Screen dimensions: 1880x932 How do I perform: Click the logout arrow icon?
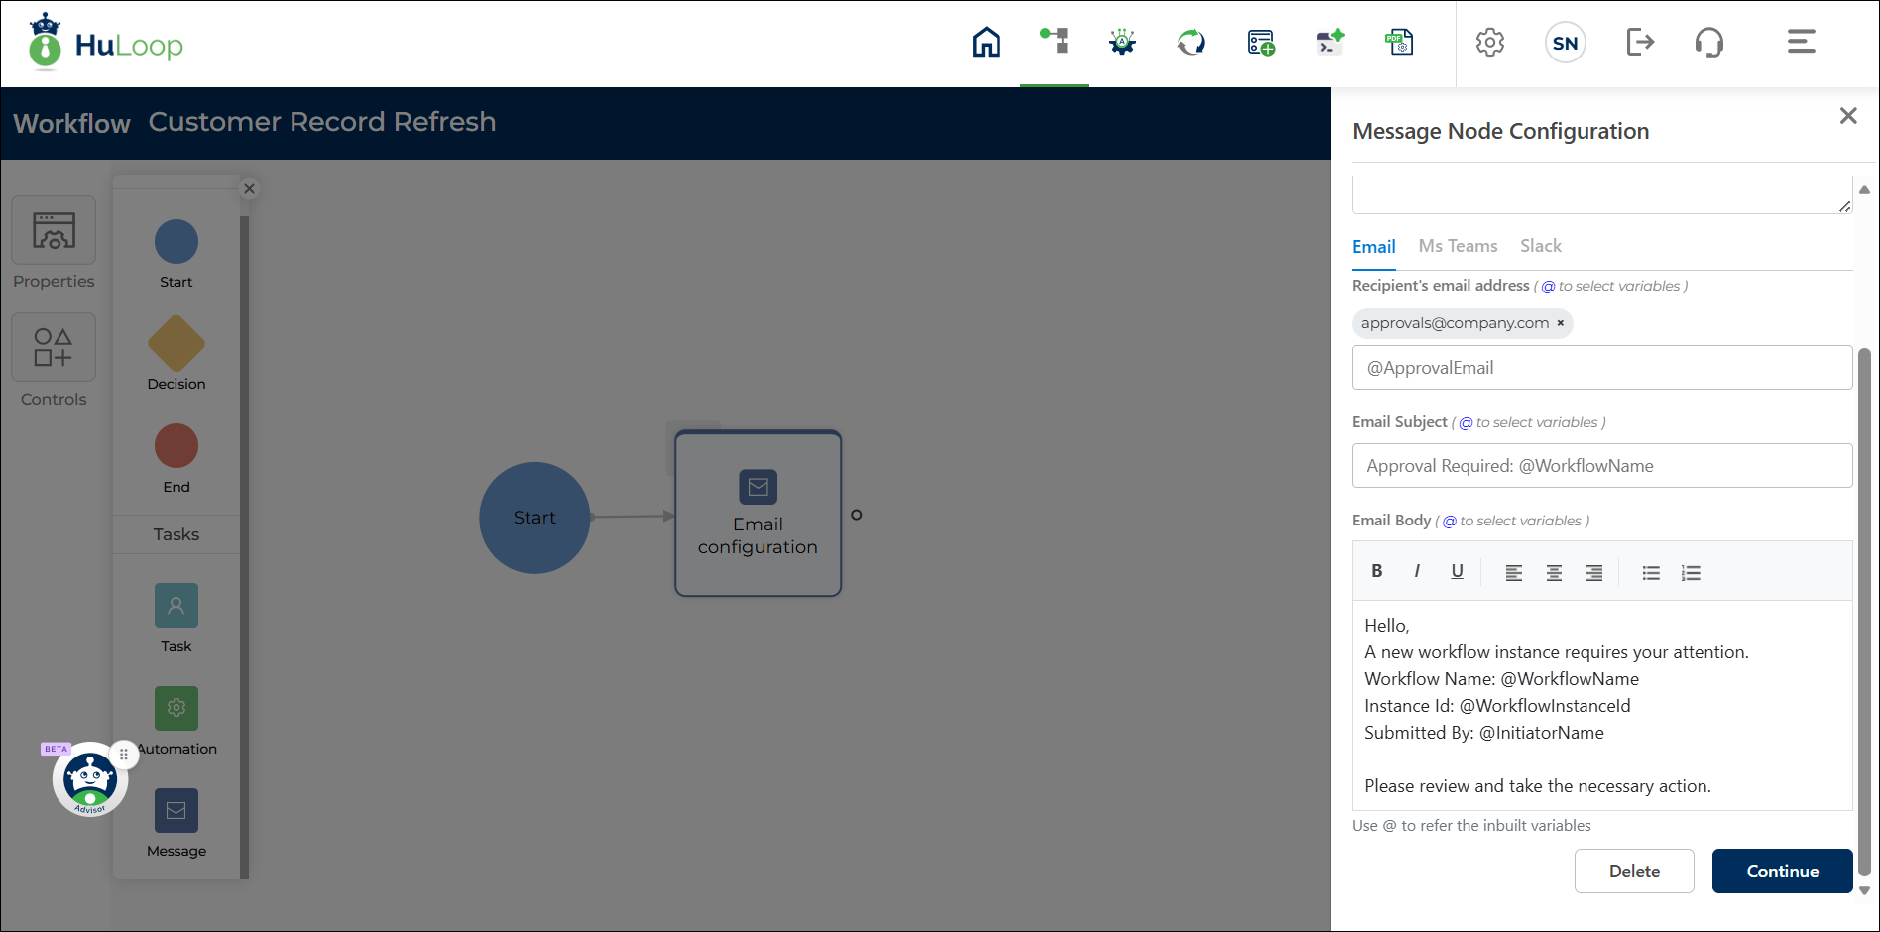click(x=1640, y=42)
